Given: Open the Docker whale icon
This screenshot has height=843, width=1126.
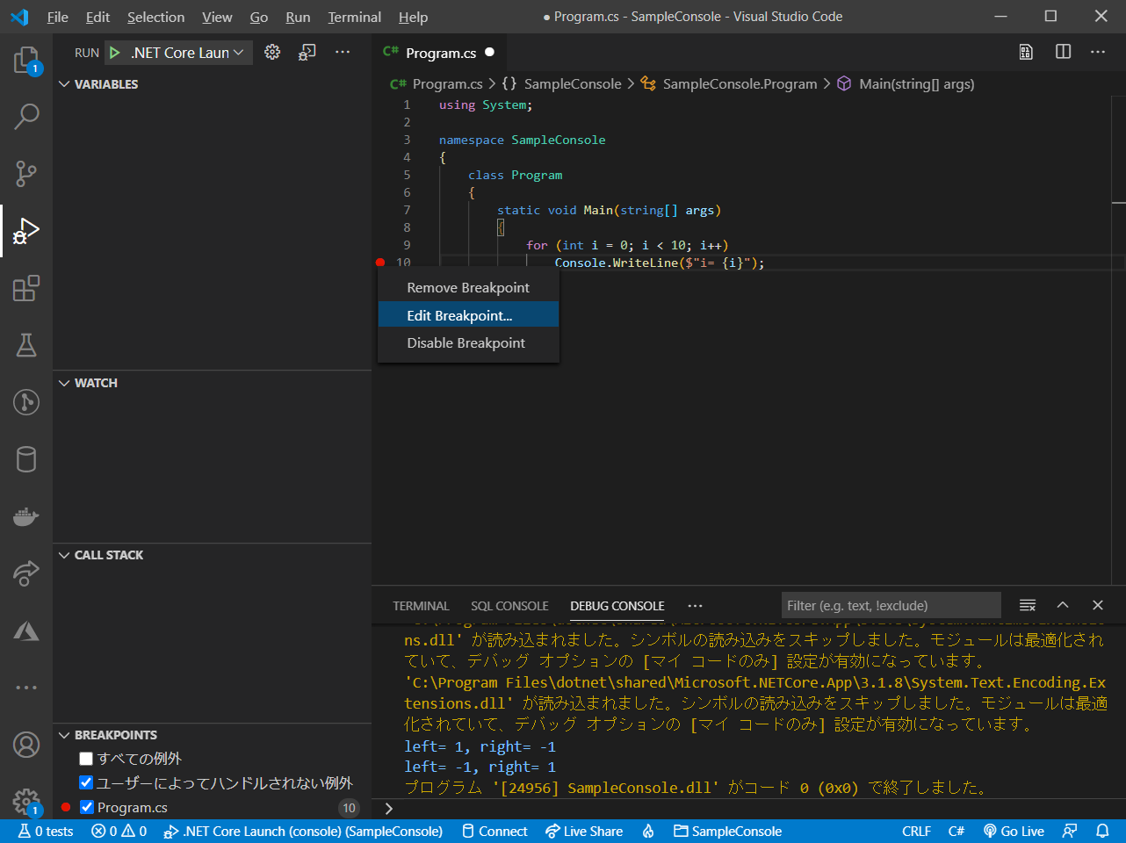Looking at the screenshot, I should click(26, 516).
